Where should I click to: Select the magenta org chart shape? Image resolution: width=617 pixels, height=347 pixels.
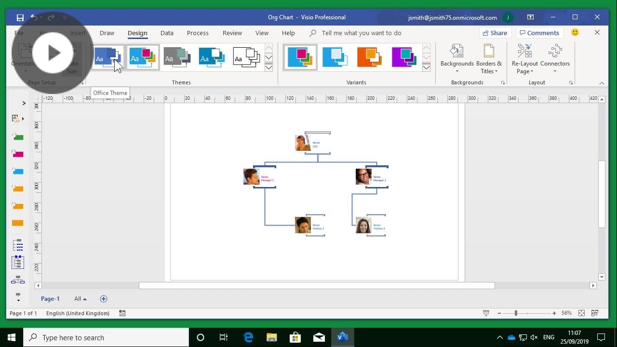click(18, 154)
